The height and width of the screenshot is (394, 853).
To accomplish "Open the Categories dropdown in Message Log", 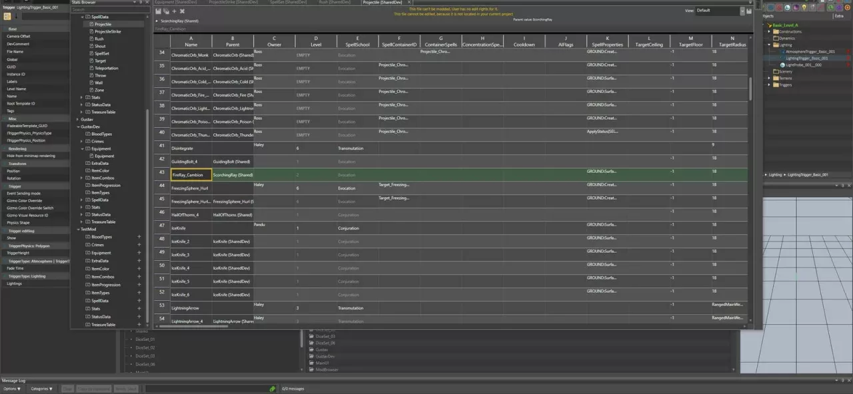I will click(41, 389).
